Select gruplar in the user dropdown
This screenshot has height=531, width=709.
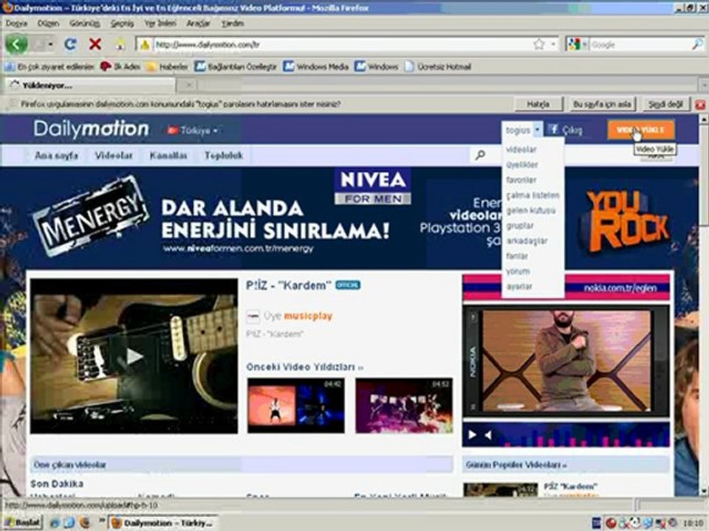tap(520, 226)
